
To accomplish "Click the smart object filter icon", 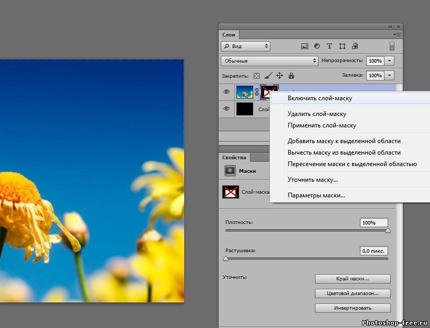I will click(355, 46).
